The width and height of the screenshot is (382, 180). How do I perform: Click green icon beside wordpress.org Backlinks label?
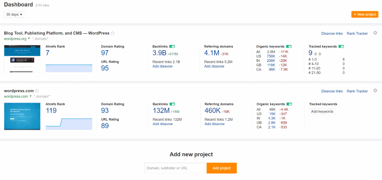(172, 46)
